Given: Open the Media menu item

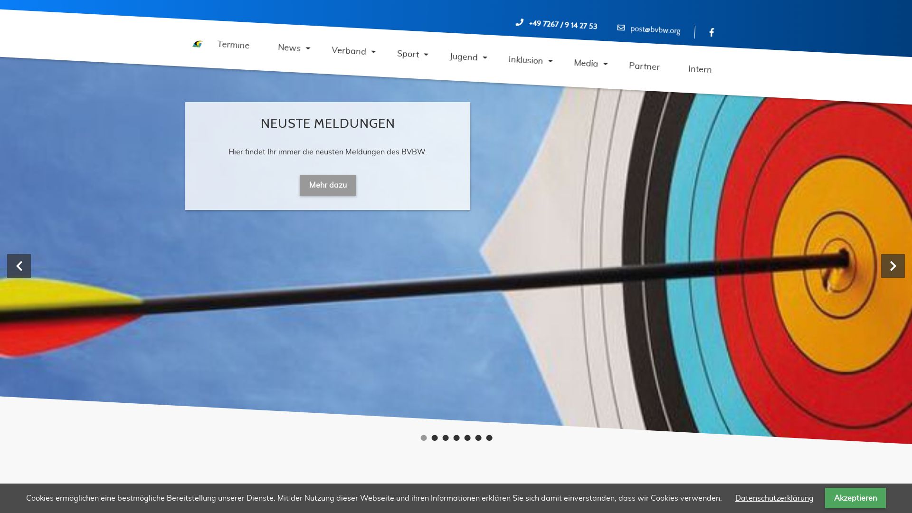Looking at the screenshot, I should point(586,63).
